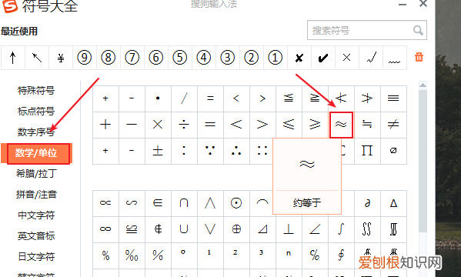Insert the angle ∠ symbol
Viewport: 461px width, 277px height.
point(315,229)
